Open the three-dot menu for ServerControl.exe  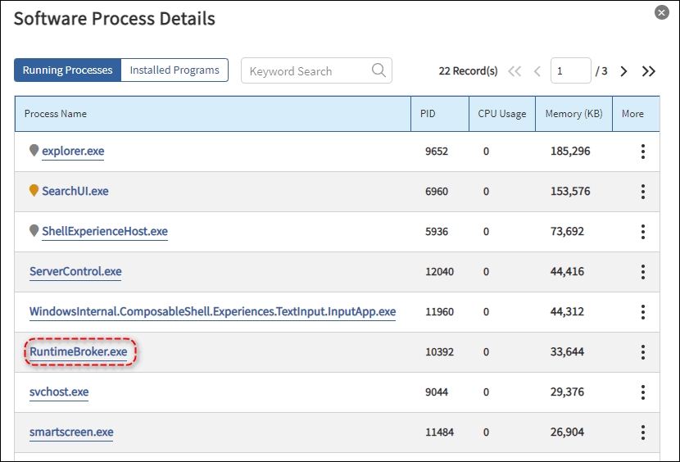643,272
